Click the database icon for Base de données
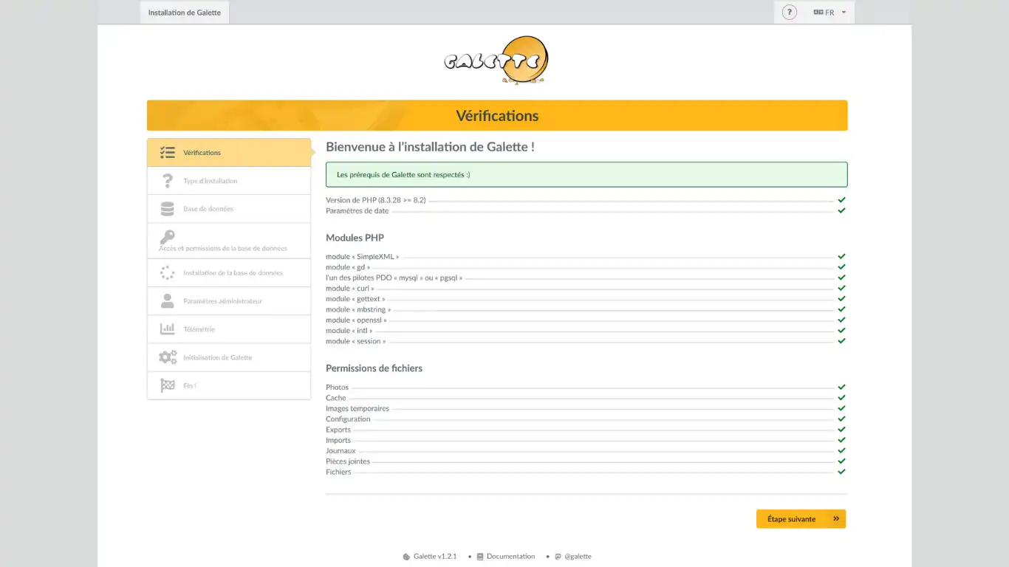Viewport: 1009px width, 567px height. 168,209
